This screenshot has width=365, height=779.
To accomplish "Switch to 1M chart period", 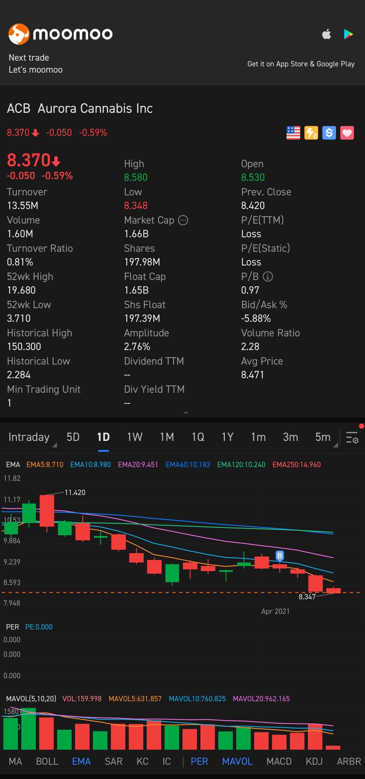I will coord(167,437).
